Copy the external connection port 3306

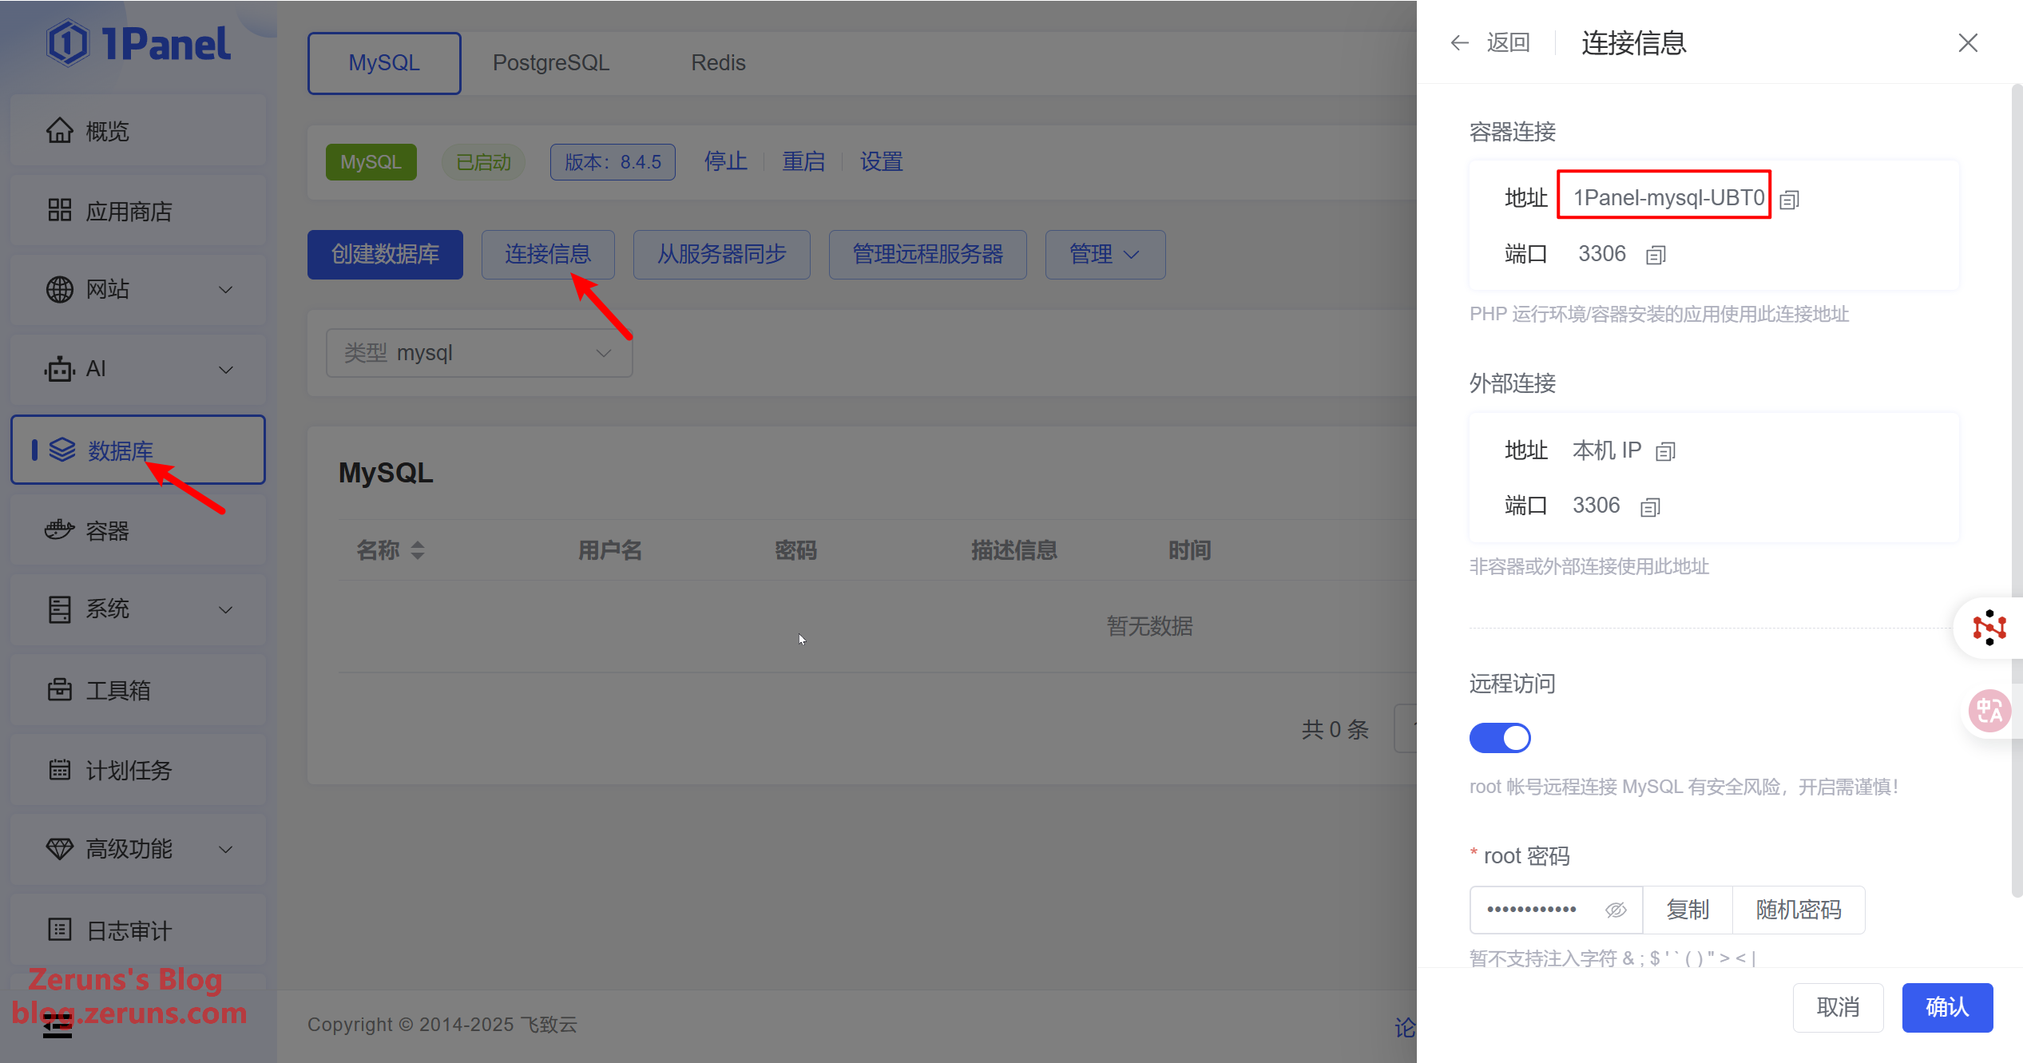(1650, 507)
